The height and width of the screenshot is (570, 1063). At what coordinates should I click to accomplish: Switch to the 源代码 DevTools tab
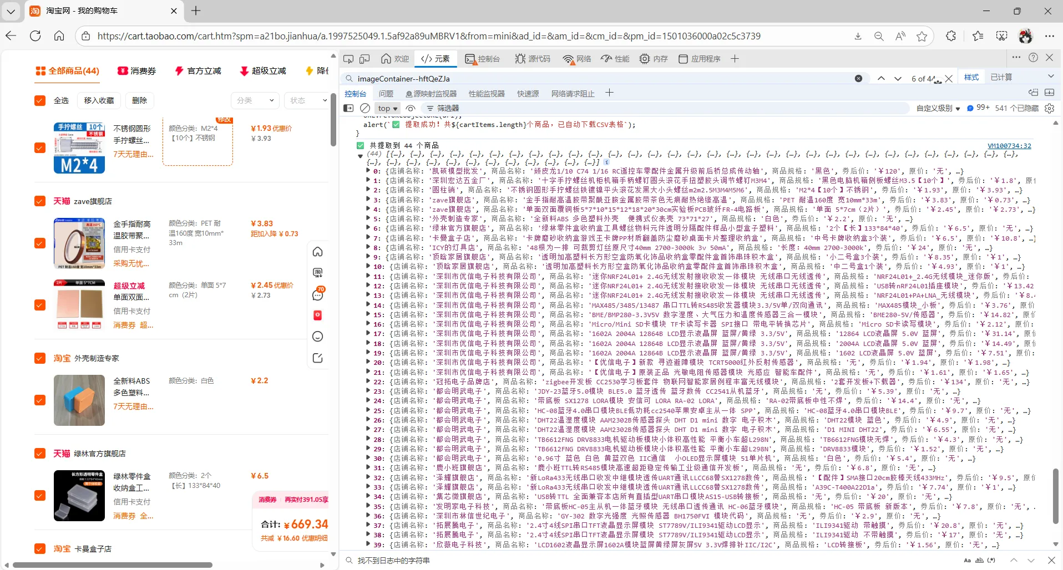tap(533, 59)
